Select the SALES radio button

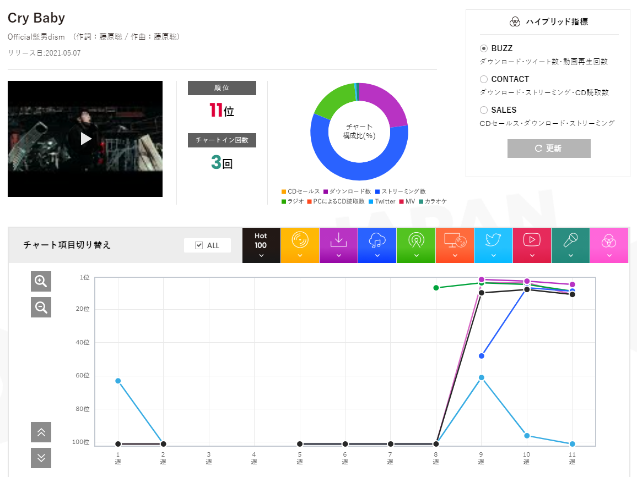[483, 110]
